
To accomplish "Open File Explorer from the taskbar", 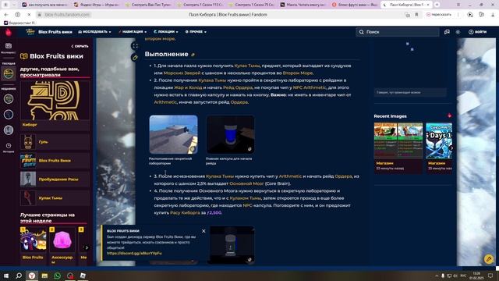I will pos(44,276).
